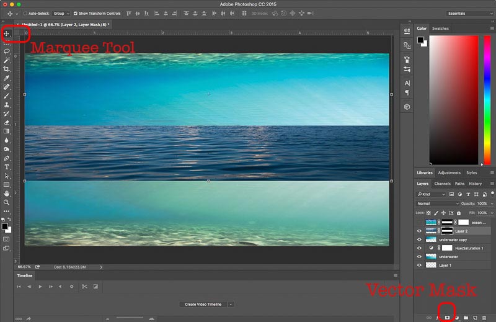Click the foreground color swatch in Color panel
496x322 pixels.
[x=420, y=40]
